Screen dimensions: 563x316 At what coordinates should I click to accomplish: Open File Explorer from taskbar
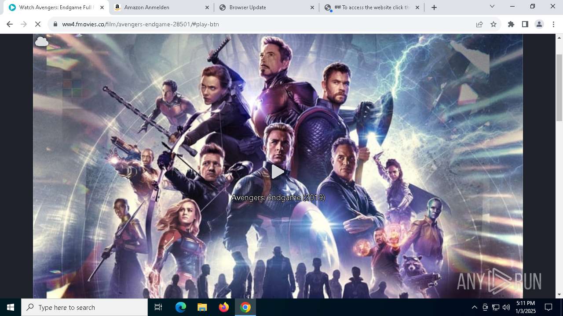pyautogui.click(x=202, y=307)
